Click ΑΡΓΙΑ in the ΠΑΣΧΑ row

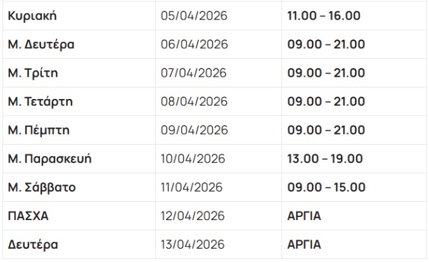click(304, 216)
